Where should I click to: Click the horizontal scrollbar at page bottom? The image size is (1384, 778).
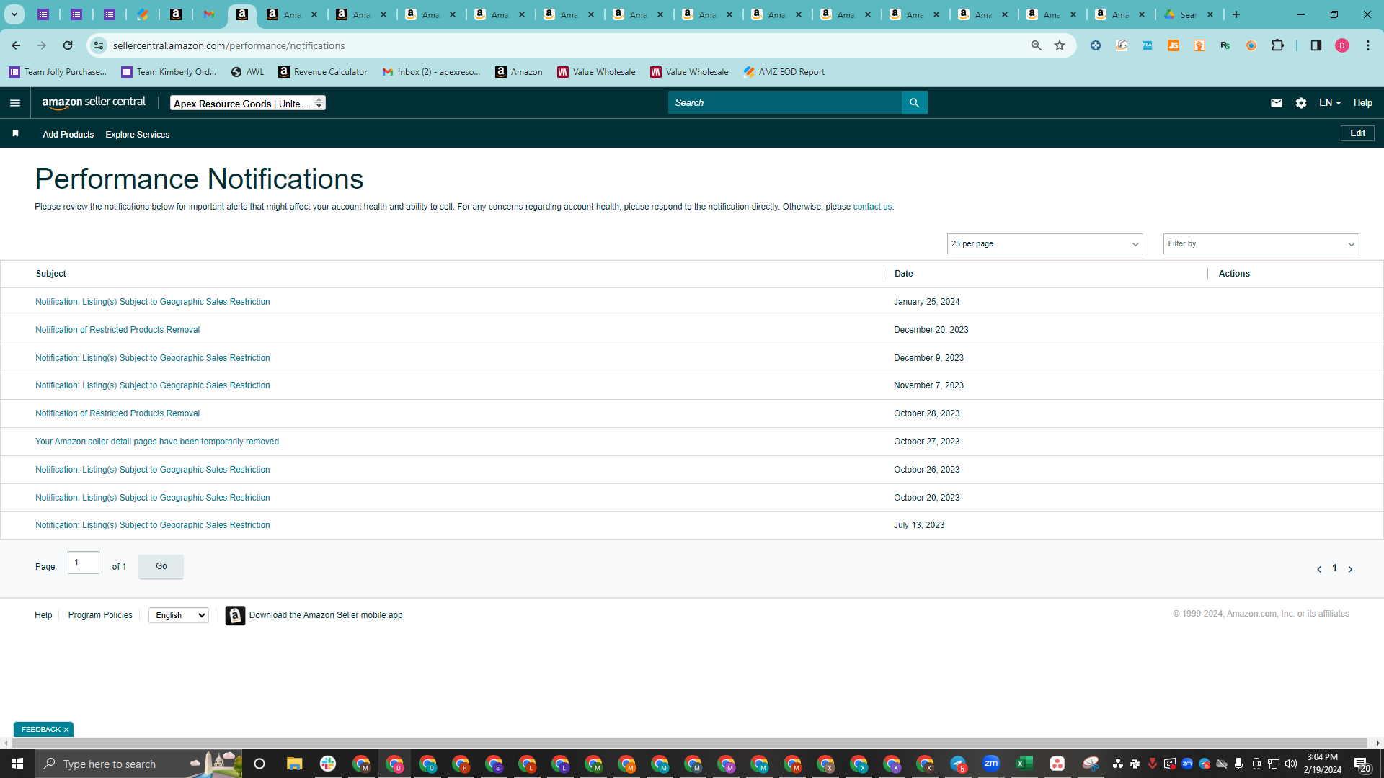click(688, 743)
